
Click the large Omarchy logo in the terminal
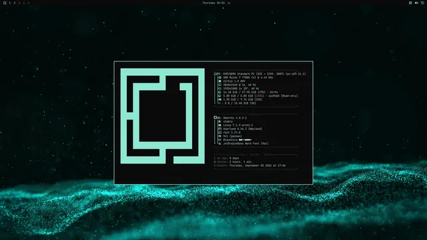[x=163, y=116]
